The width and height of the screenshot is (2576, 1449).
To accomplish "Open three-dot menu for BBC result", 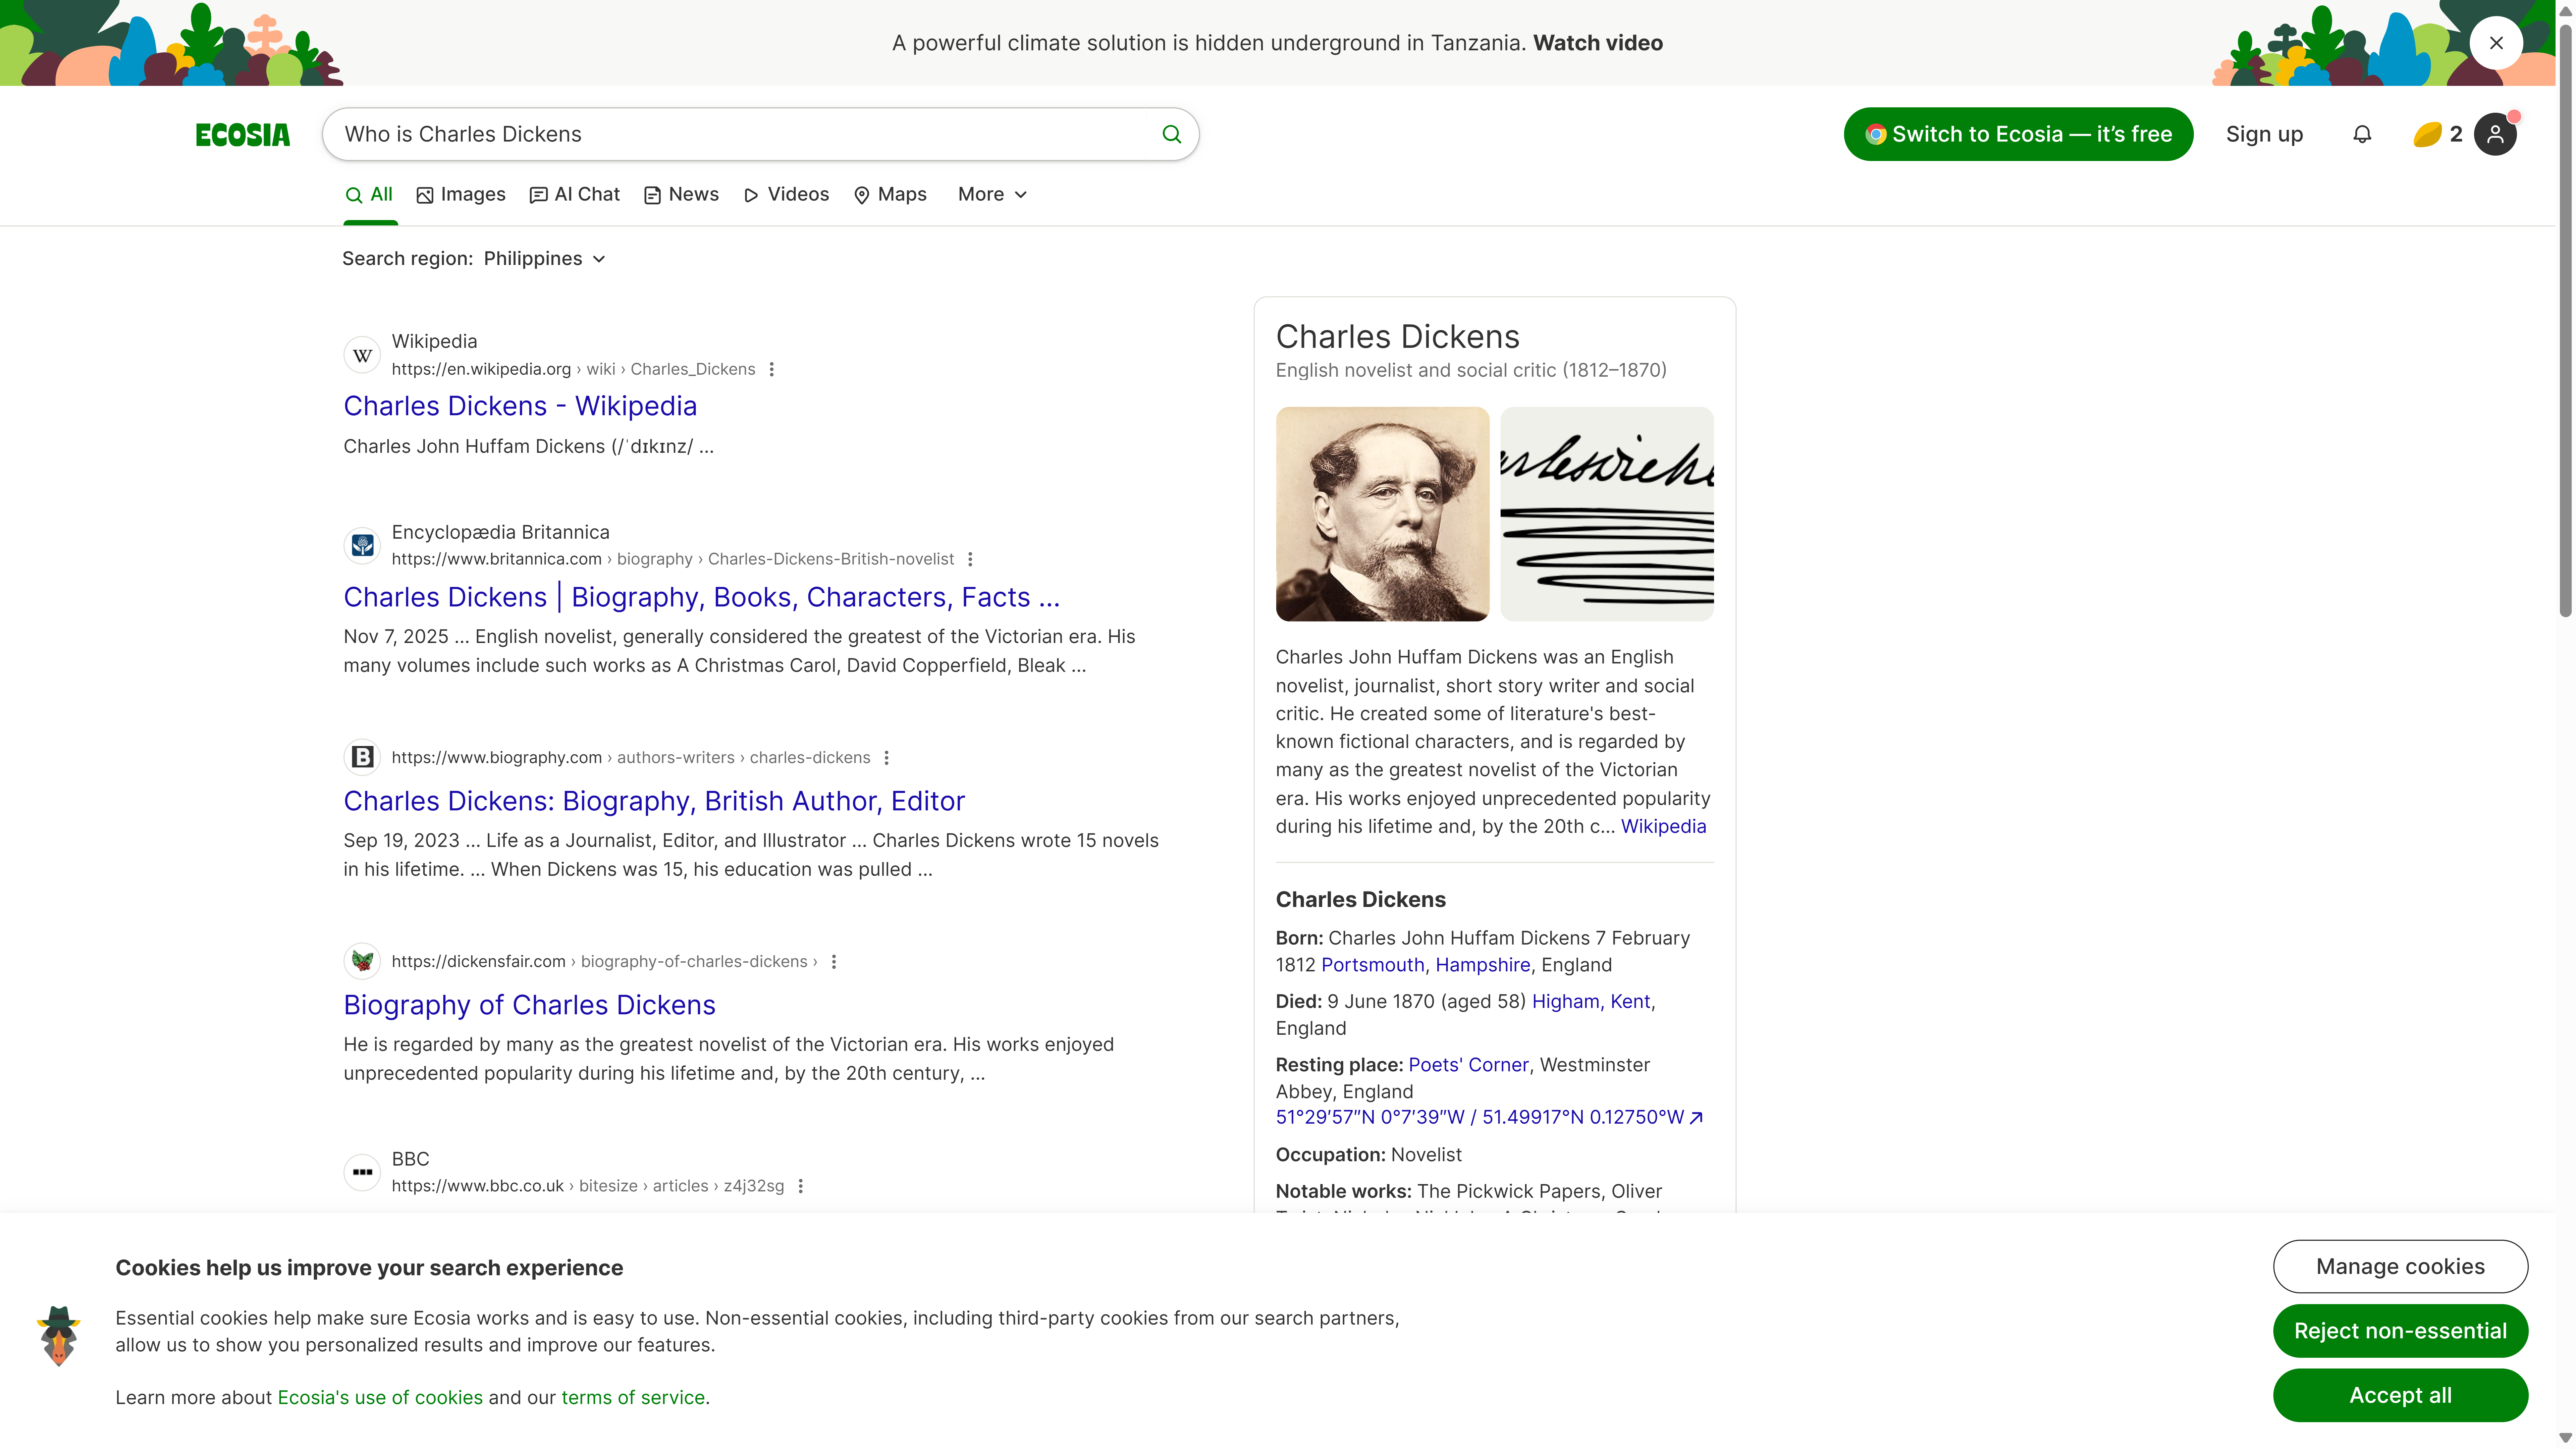I will coord(800,1186).
